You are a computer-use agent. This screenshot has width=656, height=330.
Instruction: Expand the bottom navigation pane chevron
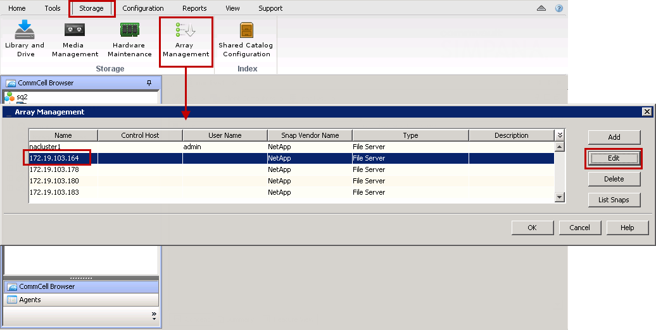point(154,315)
